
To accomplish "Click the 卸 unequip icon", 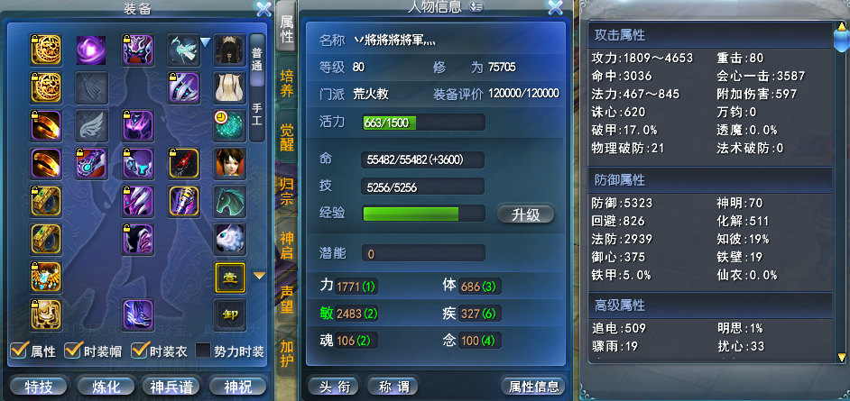I will (230, 315).
